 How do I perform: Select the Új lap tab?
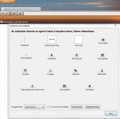(21, 9)
